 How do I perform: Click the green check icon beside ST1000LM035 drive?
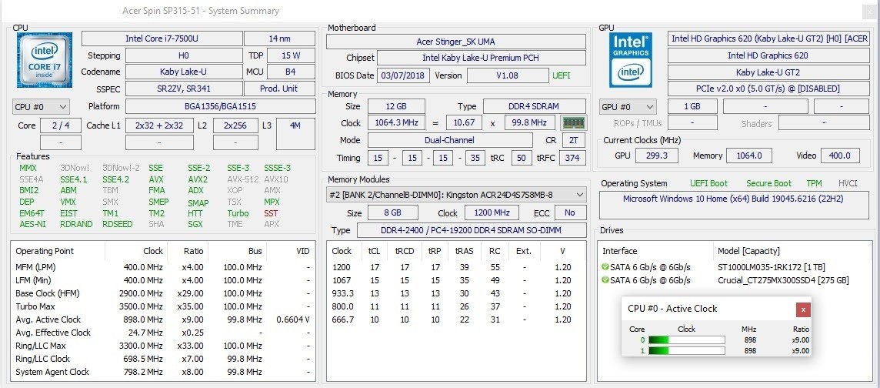[605, 267]
